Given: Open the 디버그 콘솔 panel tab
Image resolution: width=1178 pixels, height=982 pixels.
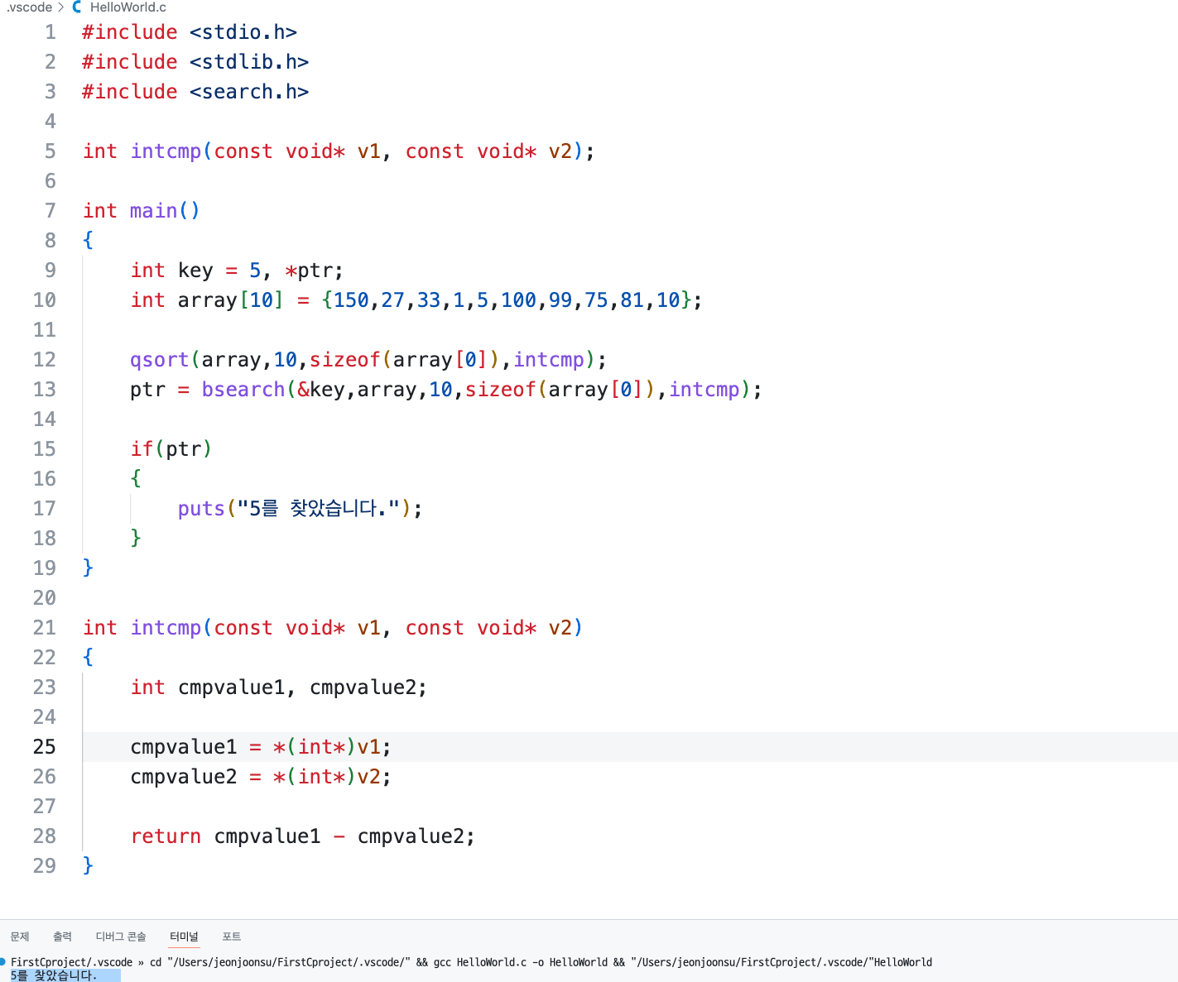Looking at the screenshot, I should point(121,936).
